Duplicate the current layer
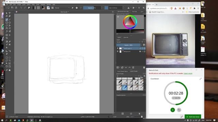Viewport: 218px width, 122px height. pos(122,67)
